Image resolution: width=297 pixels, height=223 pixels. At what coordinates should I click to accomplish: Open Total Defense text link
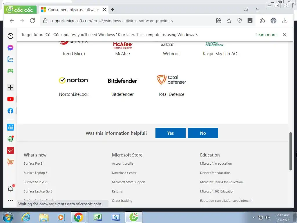[x=171, y=94]
